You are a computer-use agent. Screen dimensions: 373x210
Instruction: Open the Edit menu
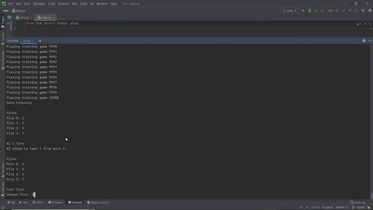click(19, 4)
